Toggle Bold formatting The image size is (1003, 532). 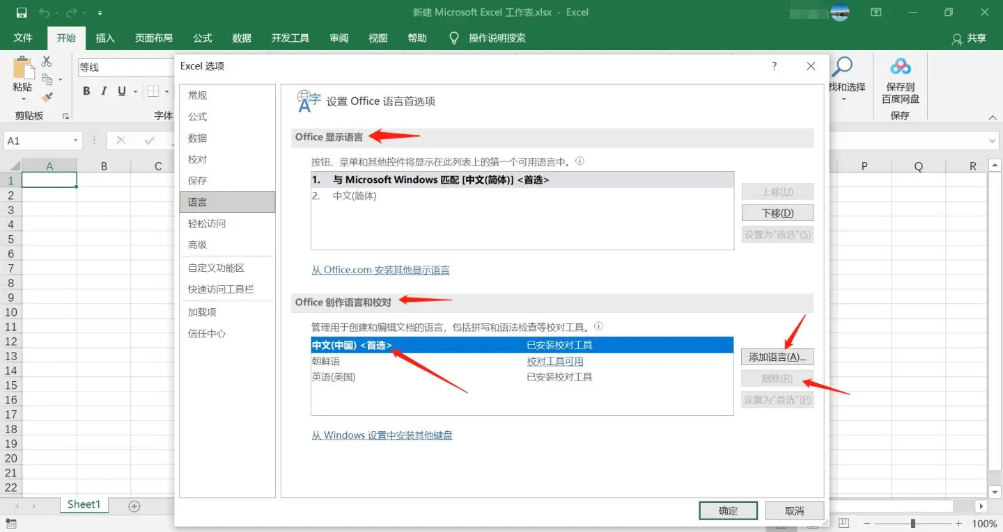(x=86, y=91)
